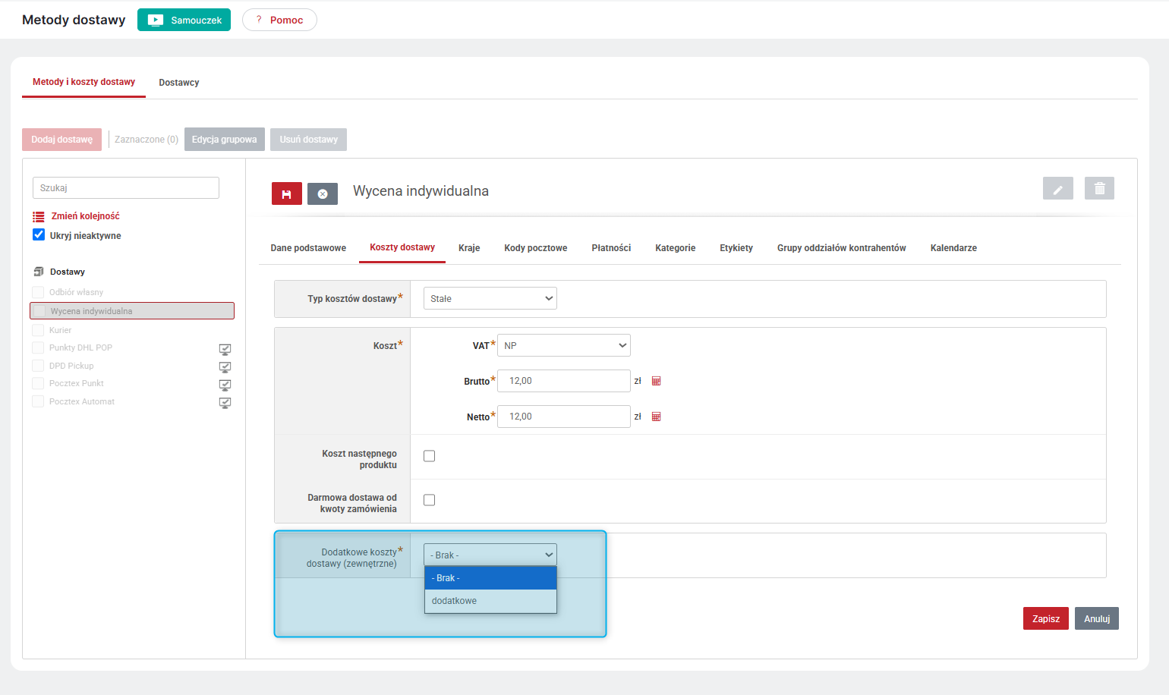Screen dimensions: 1169x695
Task: Check the Punkty DHL POP checkbox
Action: click(x=38, y=347)
